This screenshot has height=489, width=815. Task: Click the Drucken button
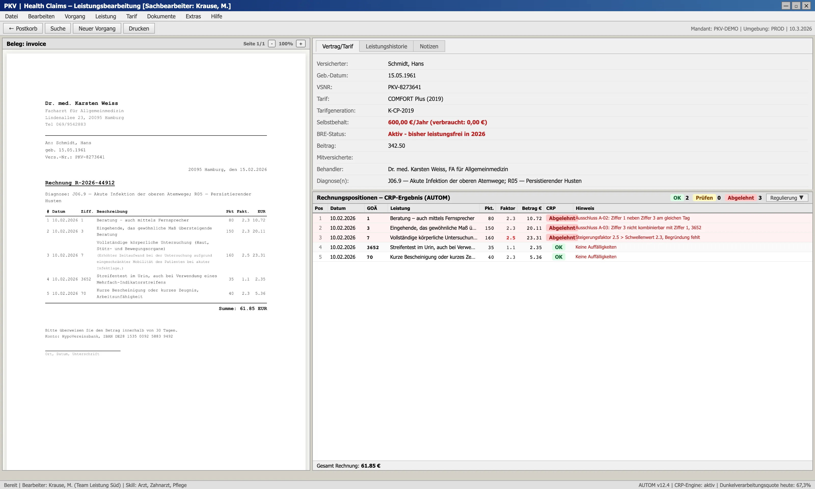coord(139,29)
